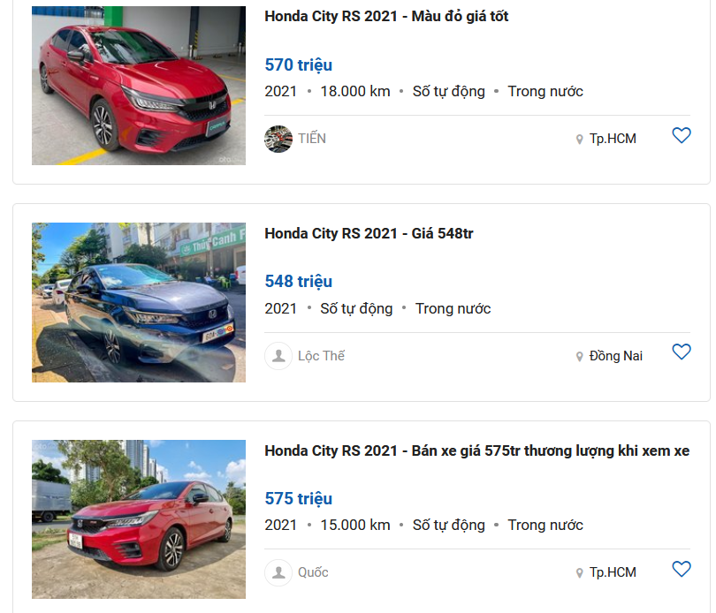Viewport: 716px width, 613px height.
Task: Click Quốc's profile avatar icon
Action: click(278, 572)
